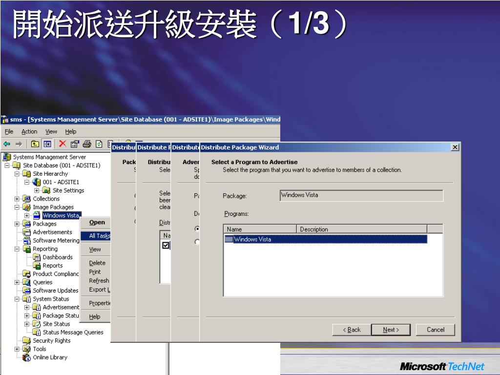Choose Open from the context menu
The width and height of the screenshot is (500, 375).
97,222
